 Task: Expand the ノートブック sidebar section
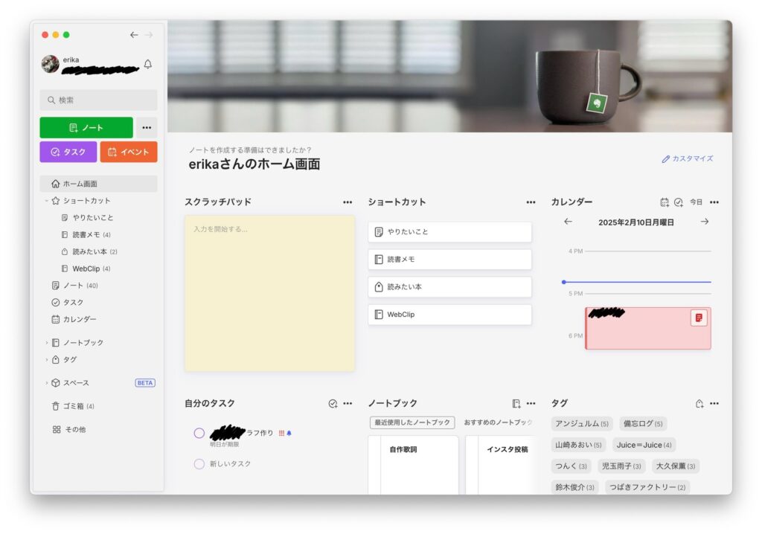point(47,343)
